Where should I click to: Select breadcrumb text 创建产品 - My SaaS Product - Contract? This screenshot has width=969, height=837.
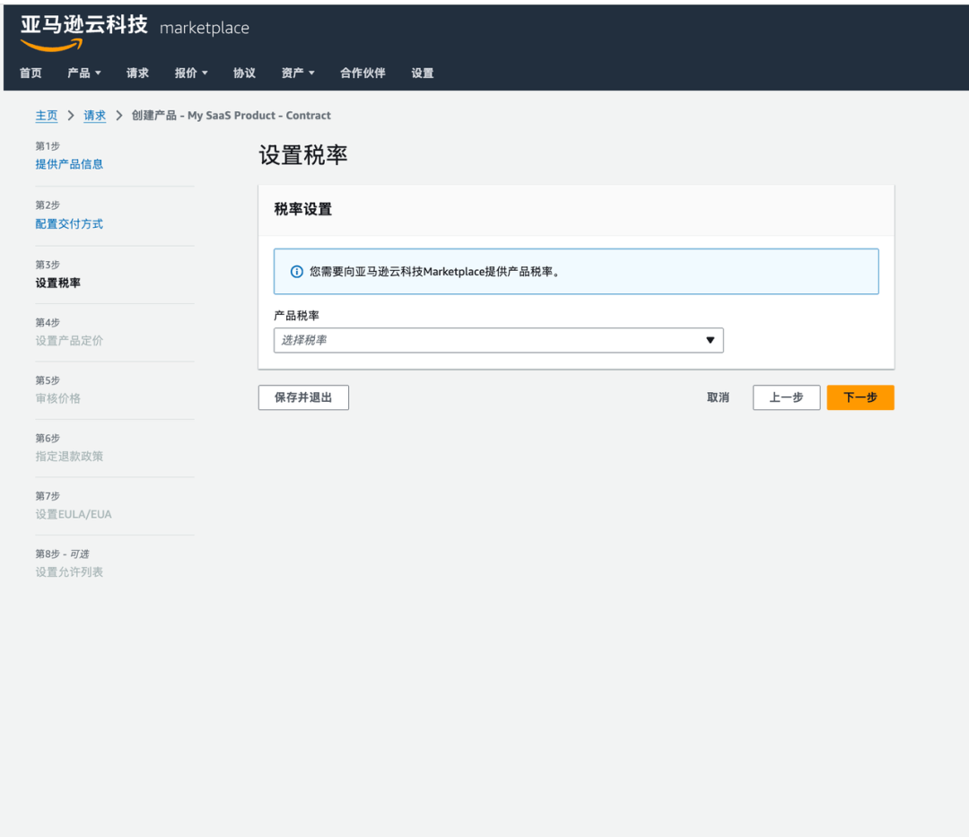tap(231, 116)
